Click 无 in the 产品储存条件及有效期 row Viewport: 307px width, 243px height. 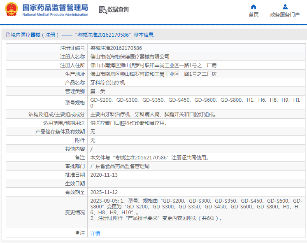coord(93,132)
